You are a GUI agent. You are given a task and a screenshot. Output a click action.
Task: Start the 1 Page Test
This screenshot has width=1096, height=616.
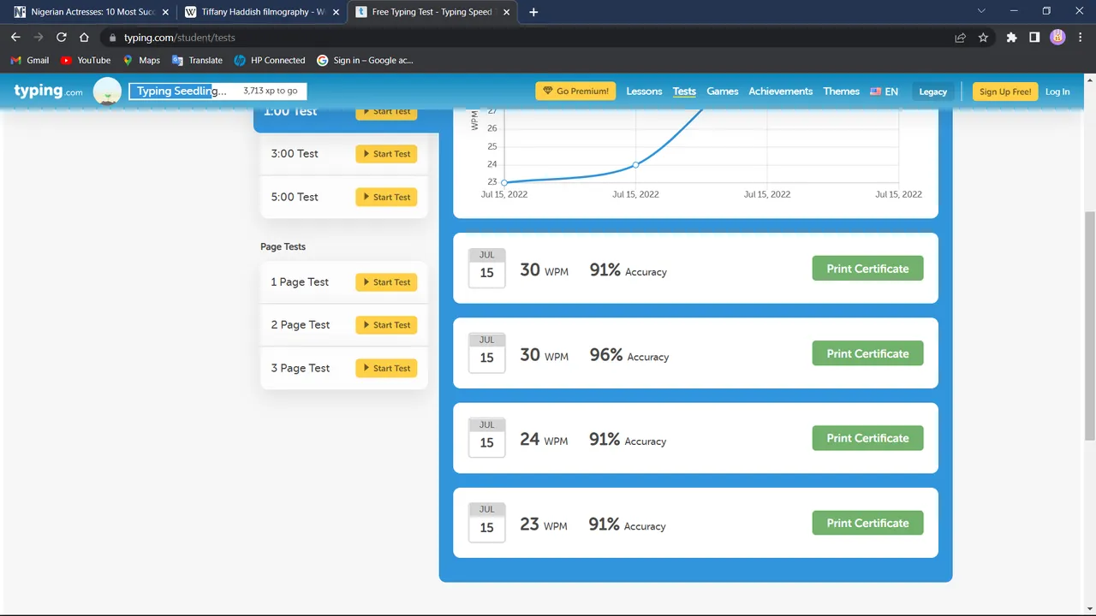(x=386, y=282)
